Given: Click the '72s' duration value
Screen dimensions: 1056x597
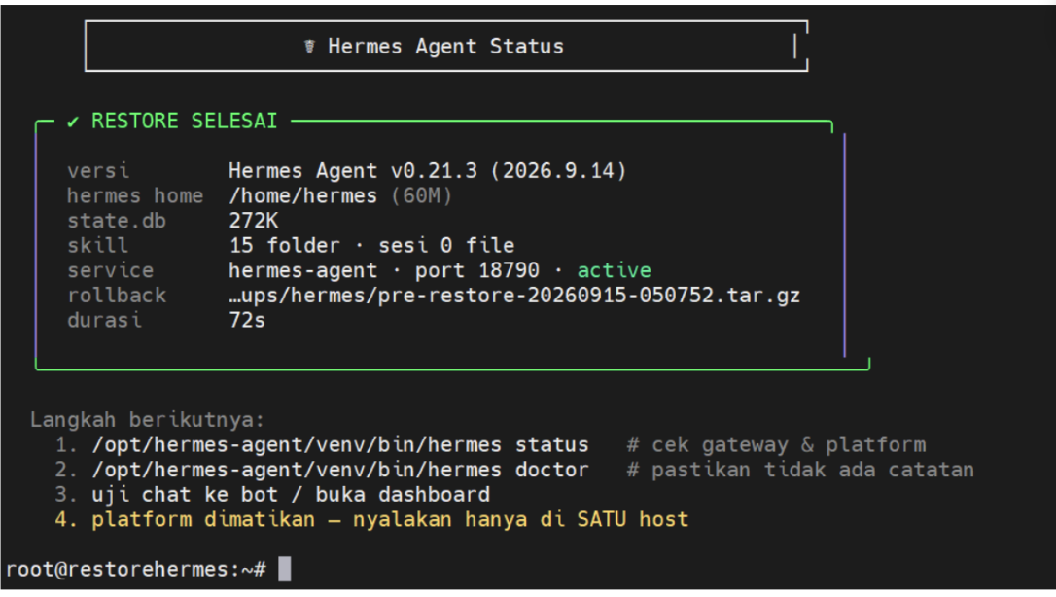Looking at the screenshot, I should 247,320.
